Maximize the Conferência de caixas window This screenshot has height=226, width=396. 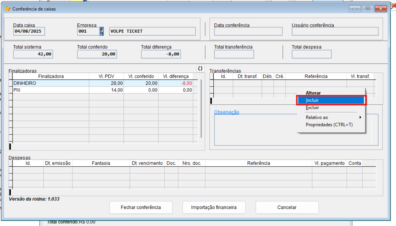click(368, 9)
